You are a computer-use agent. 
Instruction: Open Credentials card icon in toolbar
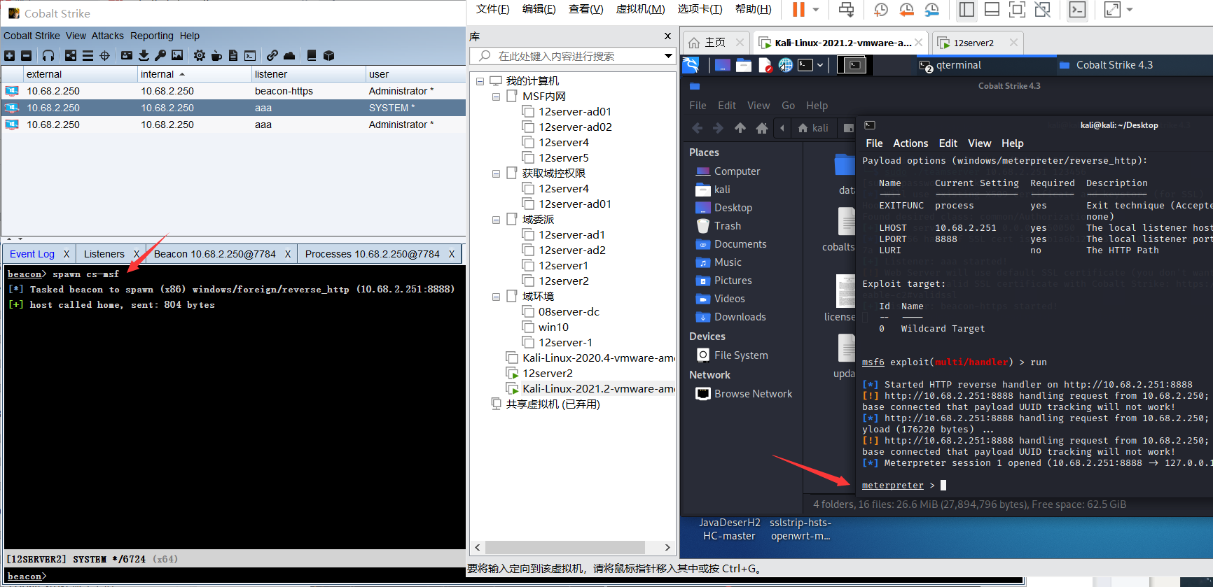point(127,55)
